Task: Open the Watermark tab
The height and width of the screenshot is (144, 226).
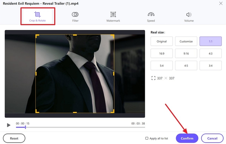Action: 113,17
